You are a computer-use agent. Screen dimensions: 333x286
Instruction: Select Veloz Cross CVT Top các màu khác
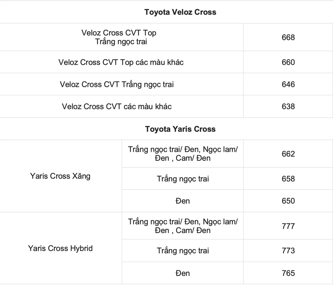[x=121, y=62]
